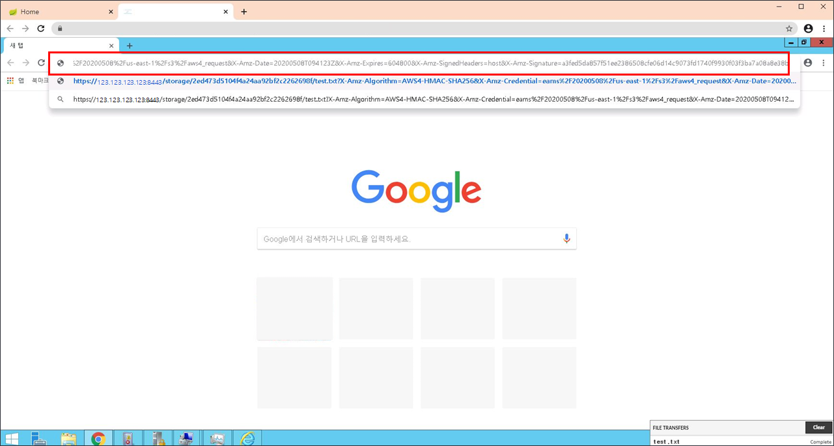Select test.txt in File Transfers
The width and height of the screenshot is (834, 446).
coord(666,441)
